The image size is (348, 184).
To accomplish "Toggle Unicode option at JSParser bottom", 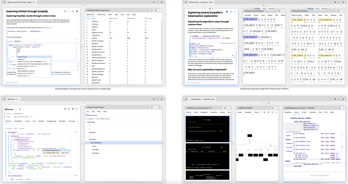I will point(28,179).
